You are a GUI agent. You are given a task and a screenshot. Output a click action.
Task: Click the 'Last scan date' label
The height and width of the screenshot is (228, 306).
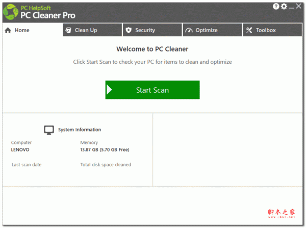pos(27,165)
